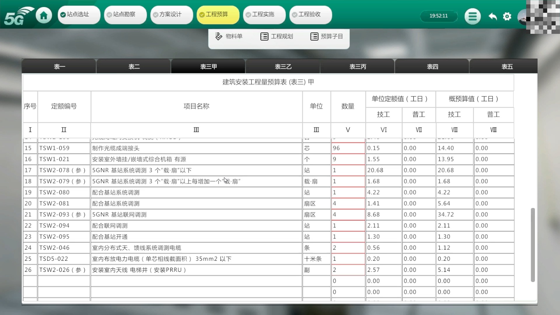Select item name 安装室外墙挂/嵌墙式综合机箱 有源
560x315 pixels.
coord(139,159)
